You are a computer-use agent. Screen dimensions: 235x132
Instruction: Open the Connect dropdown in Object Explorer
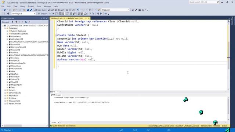(6, 22)
